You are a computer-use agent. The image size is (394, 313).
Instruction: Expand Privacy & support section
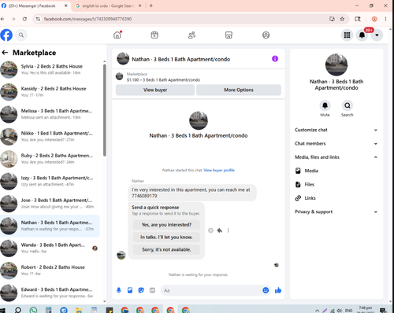tap(336, 212)
